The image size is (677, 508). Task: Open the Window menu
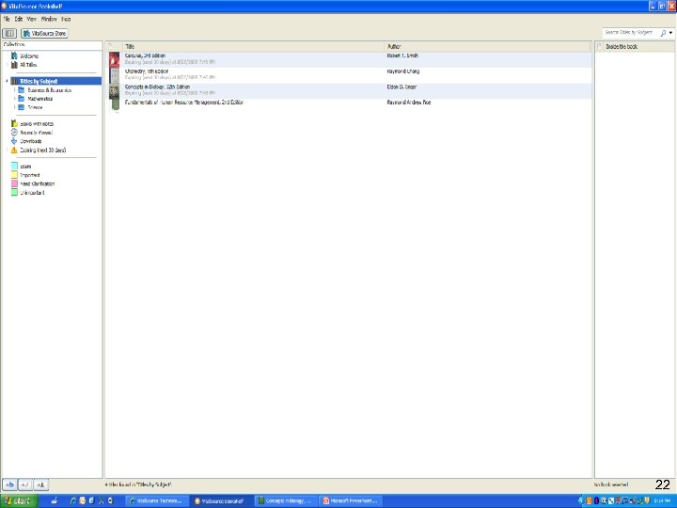[49, 19]
